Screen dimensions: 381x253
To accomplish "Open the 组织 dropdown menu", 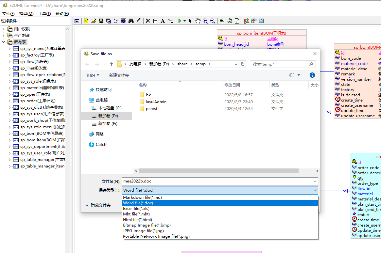I will tap(93, 75).
